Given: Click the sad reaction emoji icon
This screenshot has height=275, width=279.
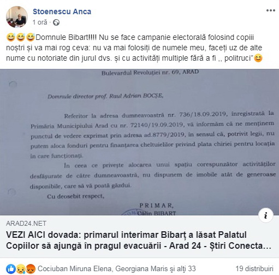Looking at the screenshot, I should (21, 269).
